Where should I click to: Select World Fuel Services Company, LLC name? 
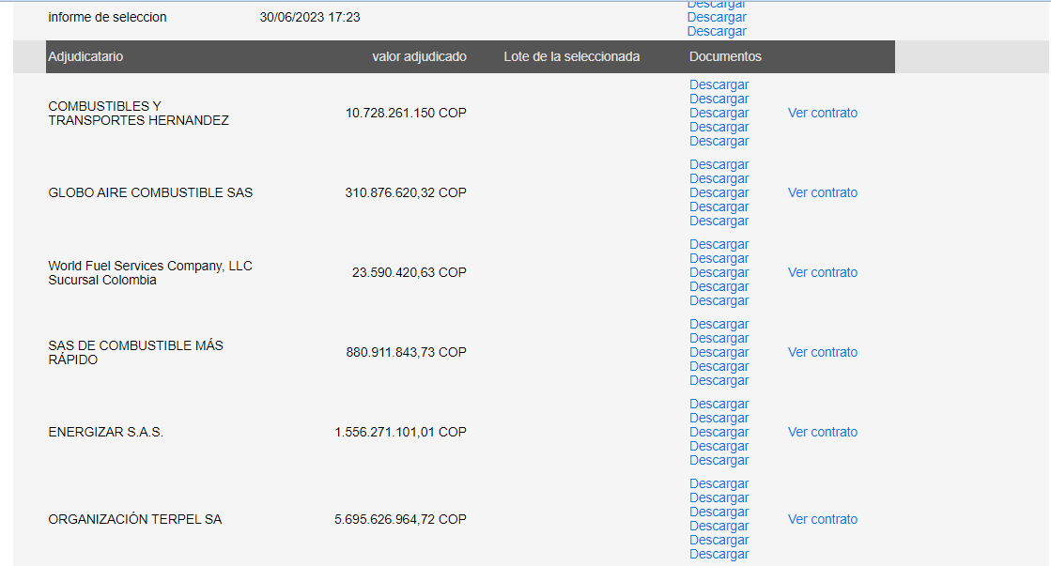coord(150,272)
